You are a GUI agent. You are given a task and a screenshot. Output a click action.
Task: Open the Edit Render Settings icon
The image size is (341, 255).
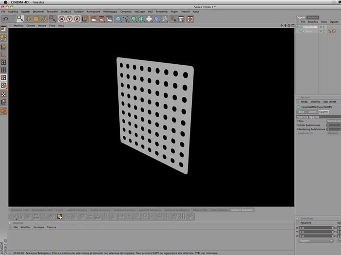pyautogui.click(x=109, y=19)
